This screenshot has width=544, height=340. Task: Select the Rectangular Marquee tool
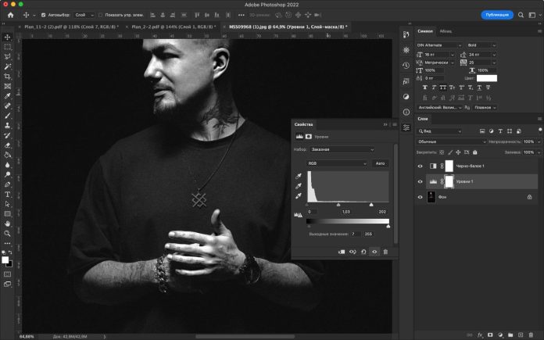[7, 47]
